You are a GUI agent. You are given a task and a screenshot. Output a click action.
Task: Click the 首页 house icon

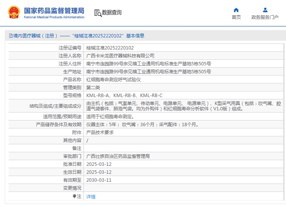(236, 10)
